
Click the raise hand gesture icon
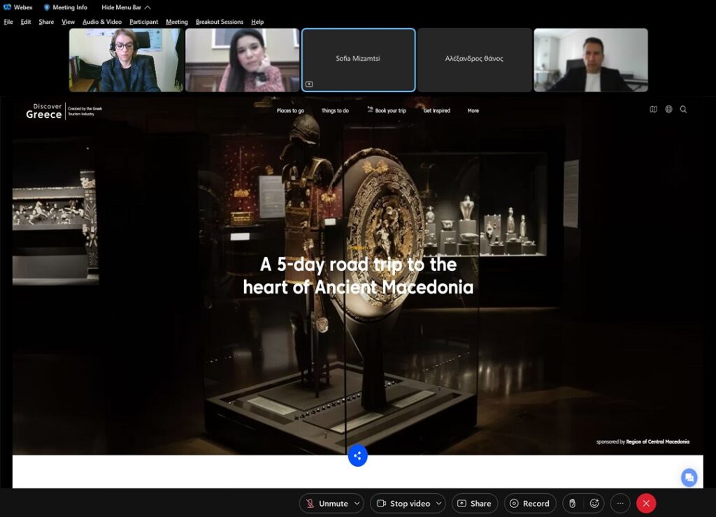[x=572, y=503]
